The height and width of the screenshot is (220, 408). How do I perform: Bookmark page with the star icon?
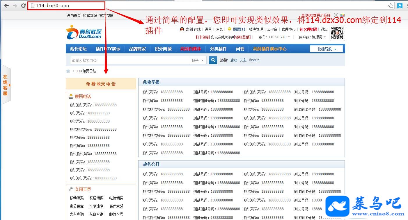coord(391,6)
